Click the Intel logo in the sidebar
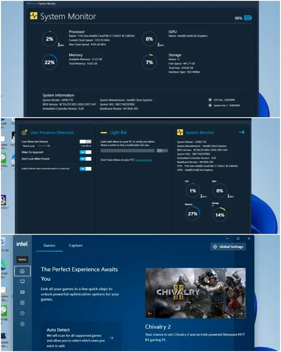This screenshot has width=281, height=352. (22, 244)
